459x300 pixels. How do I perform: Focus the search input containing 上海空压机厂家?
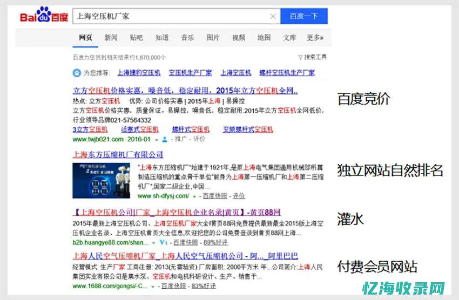coord(177,16)
